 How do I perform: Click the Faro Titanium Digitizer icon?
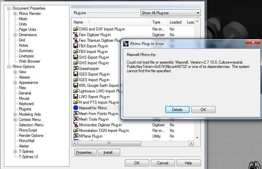[76, 40]
